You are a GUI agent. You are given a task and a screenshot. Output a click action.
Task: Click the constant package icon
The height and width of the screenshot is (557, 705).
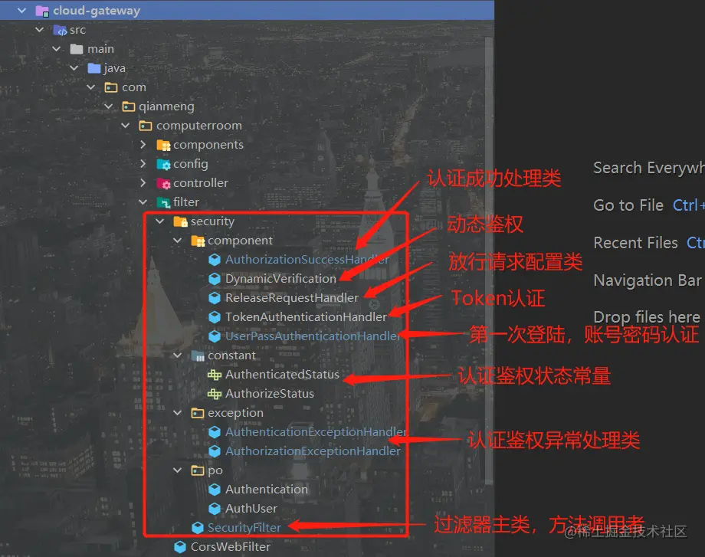pyautogui.click(x=198, y=355)
